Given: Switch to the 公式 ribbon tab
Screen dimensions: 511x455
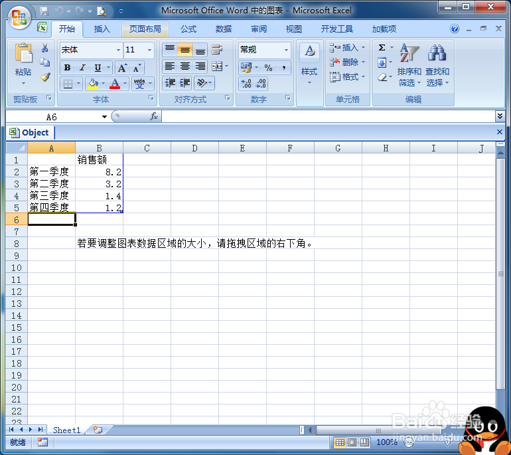Looking at the screenshot, I should click(x=188, y=29).
